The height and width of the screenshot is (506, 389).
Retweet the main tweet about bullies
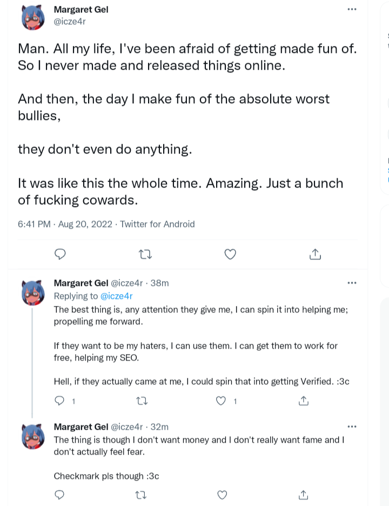click(x=145, y=255)
